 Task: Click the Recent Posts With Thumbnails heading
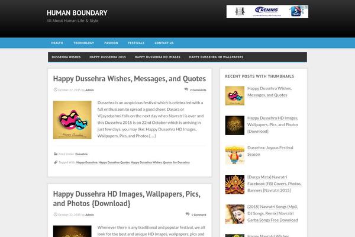pyautogui.click(x=260, y=76)
